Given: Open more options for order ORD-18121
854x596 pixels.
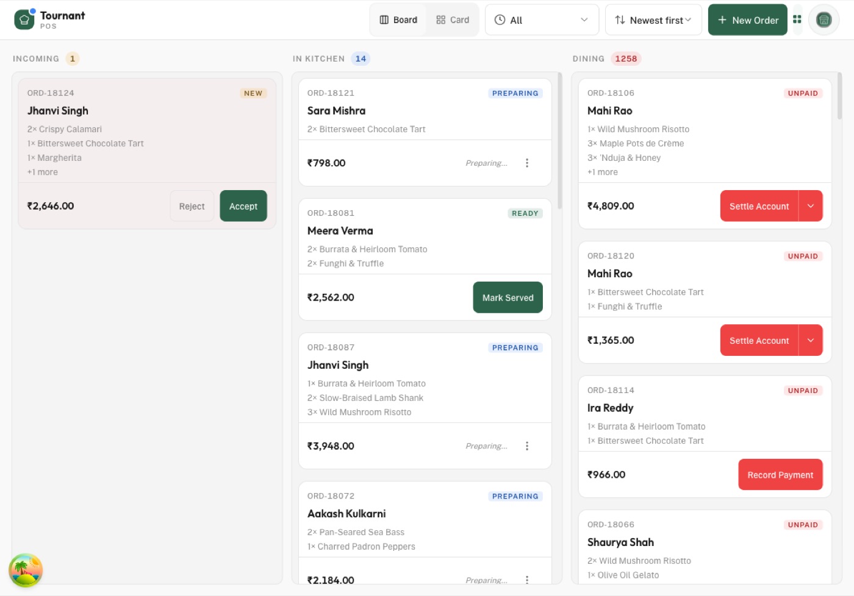Looking at the screenshot, I should [527, 163].
